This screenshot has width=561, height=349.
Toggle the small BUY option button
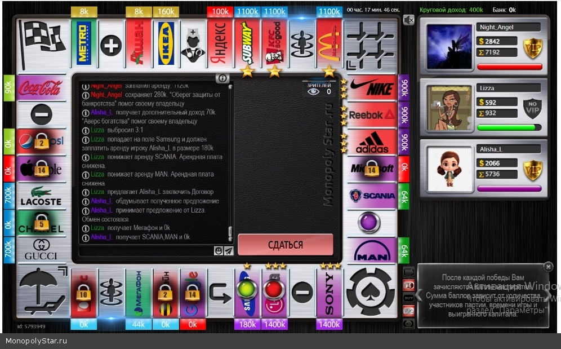pos(408,298)
